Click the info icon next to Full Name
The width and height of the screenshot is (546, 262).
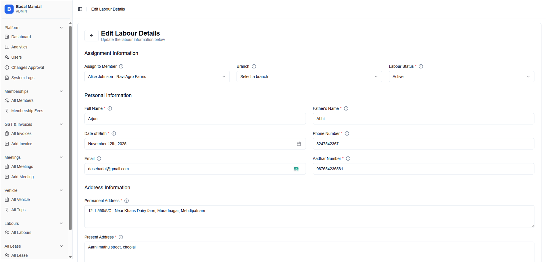pyautogui.click(x=110, y=108)
